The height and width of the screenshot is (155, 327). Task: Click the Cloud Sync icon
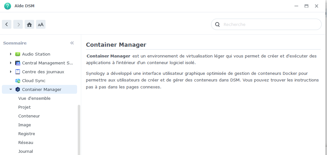(18, 80)
